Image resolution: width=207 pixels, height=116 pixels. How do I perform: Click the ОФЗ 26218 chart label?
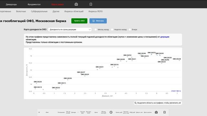tap(114, 64)
